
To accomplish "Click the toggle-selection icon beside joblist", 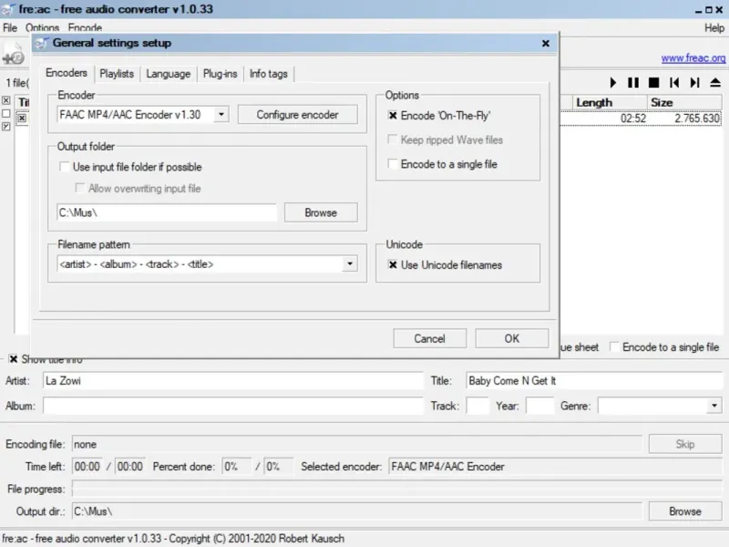I will point(6,126).
